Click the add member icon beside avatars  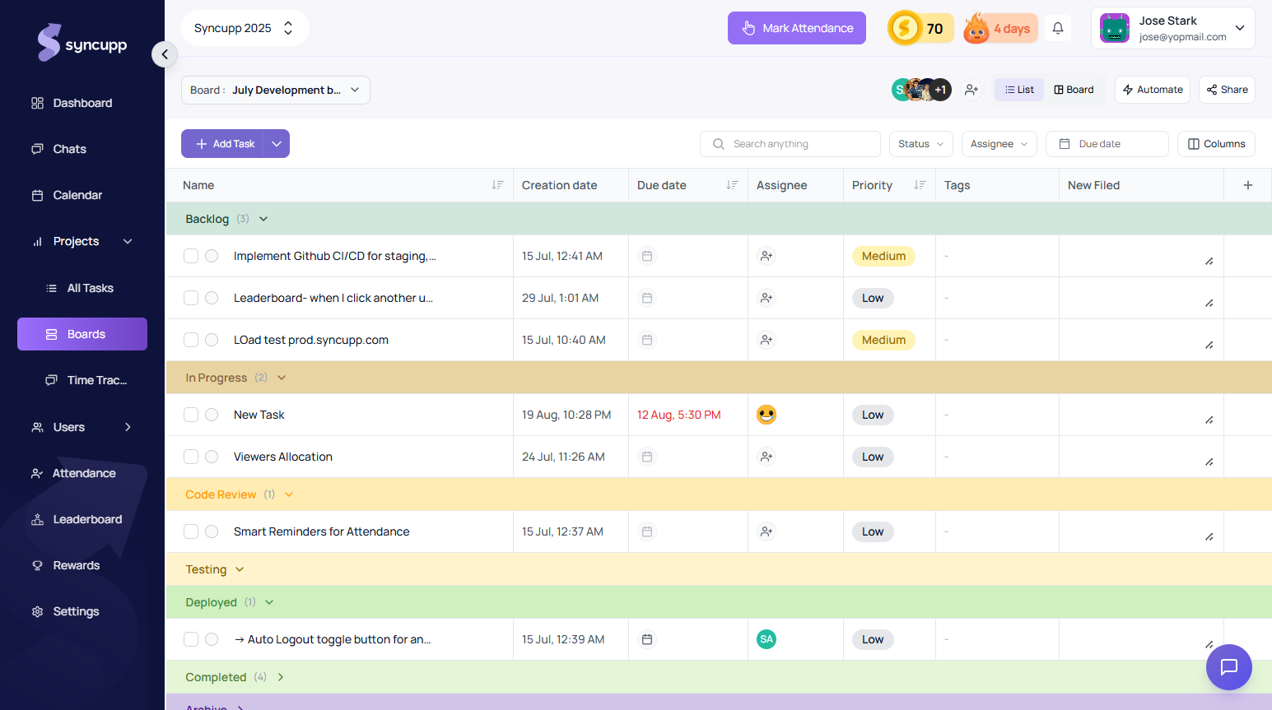(x=971, y=90)
